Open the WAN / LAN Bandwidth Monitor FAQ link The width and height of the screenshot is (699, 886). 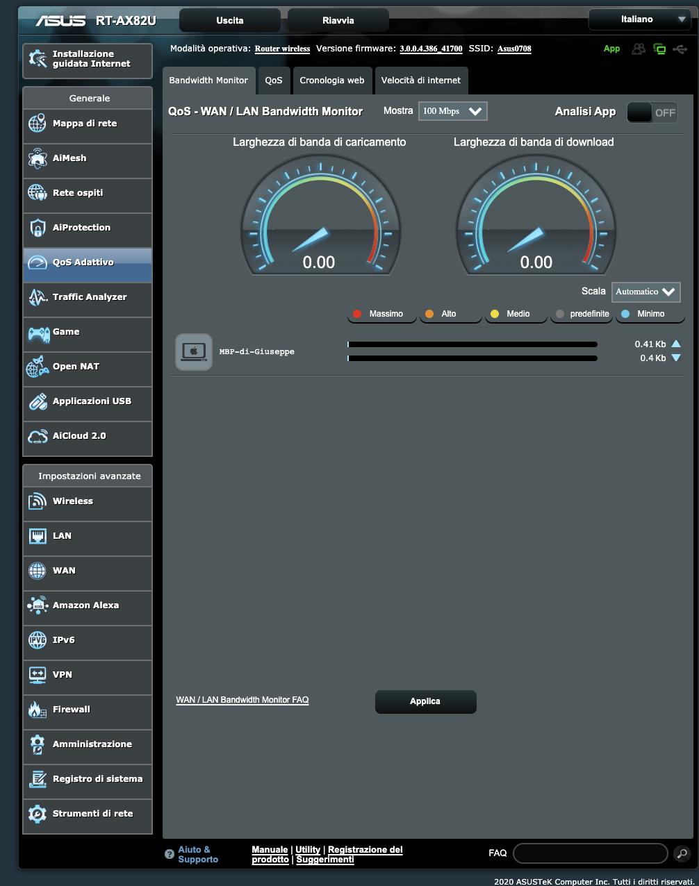click(x=242, y=700)
